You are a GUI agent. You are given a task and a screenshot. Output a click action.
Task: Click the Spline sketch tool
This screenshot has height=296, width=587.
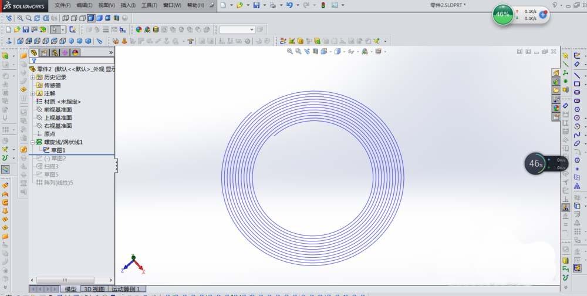coord(577,134)
